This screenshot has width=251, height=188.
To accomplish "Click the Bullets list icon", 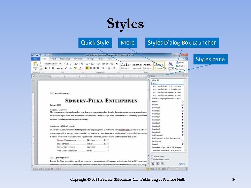I will pyautogui.click(x=87, y=64).
